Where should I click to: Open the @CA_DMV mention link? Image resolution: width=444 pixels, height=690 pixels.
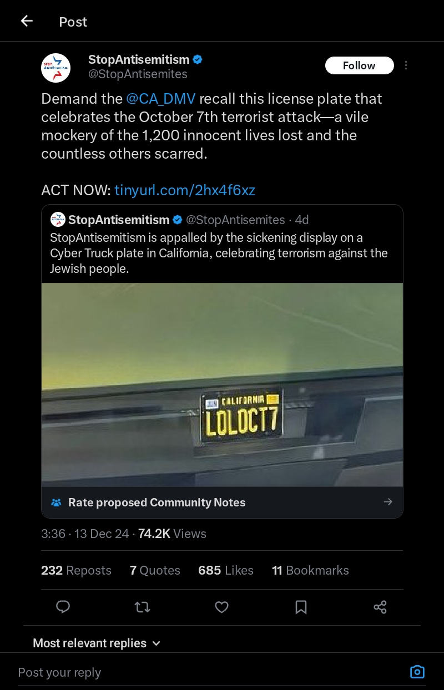tap(161, 99)
